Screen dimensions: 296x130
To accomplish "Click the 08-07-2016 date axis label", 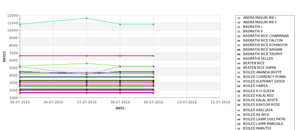I will (x=120, y=102).
